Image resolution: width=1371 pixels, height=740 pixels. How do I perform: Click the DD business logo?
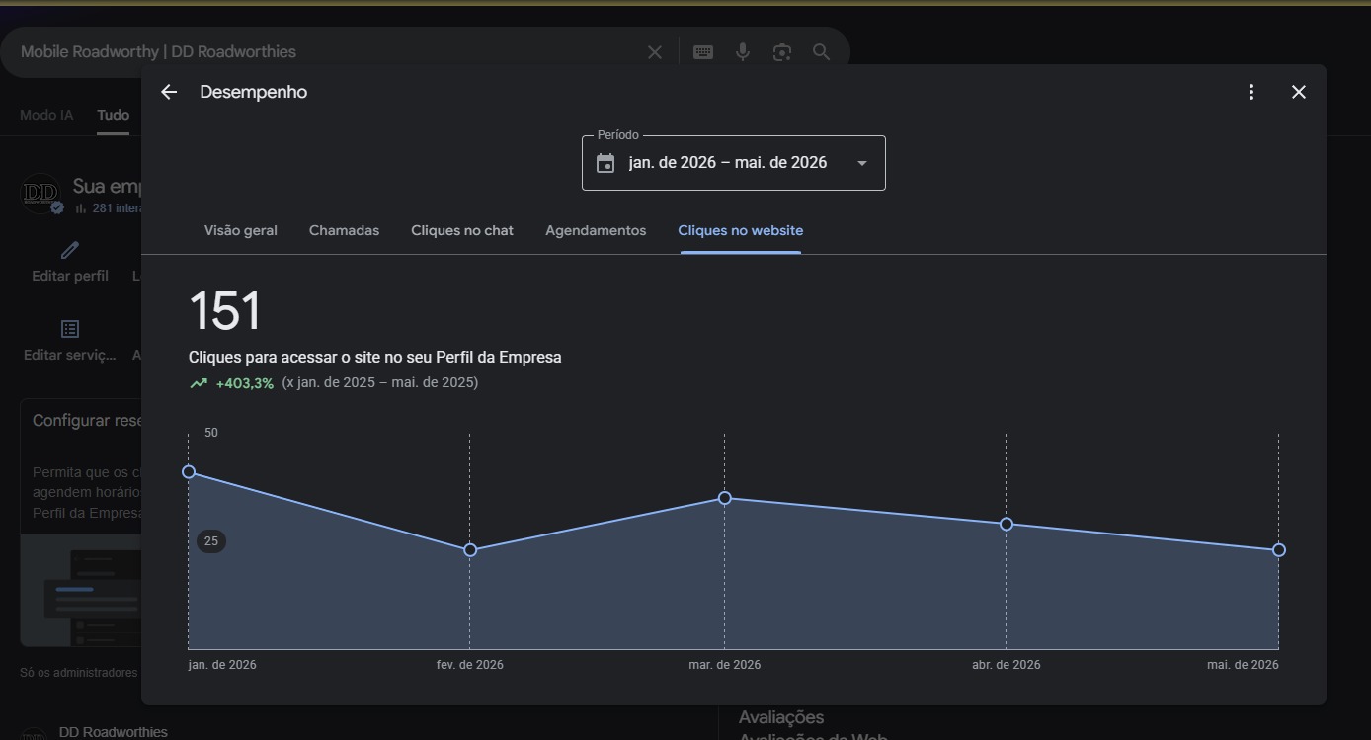[41, 194]
